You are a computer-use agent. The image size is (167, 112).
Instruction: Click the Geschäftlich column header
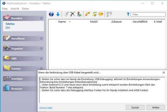coord(142,22)
